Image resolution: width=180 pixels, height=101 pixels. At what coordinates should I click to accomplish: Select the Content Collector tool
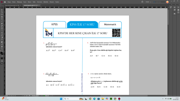pyautogui.click(x=2, y=17)
